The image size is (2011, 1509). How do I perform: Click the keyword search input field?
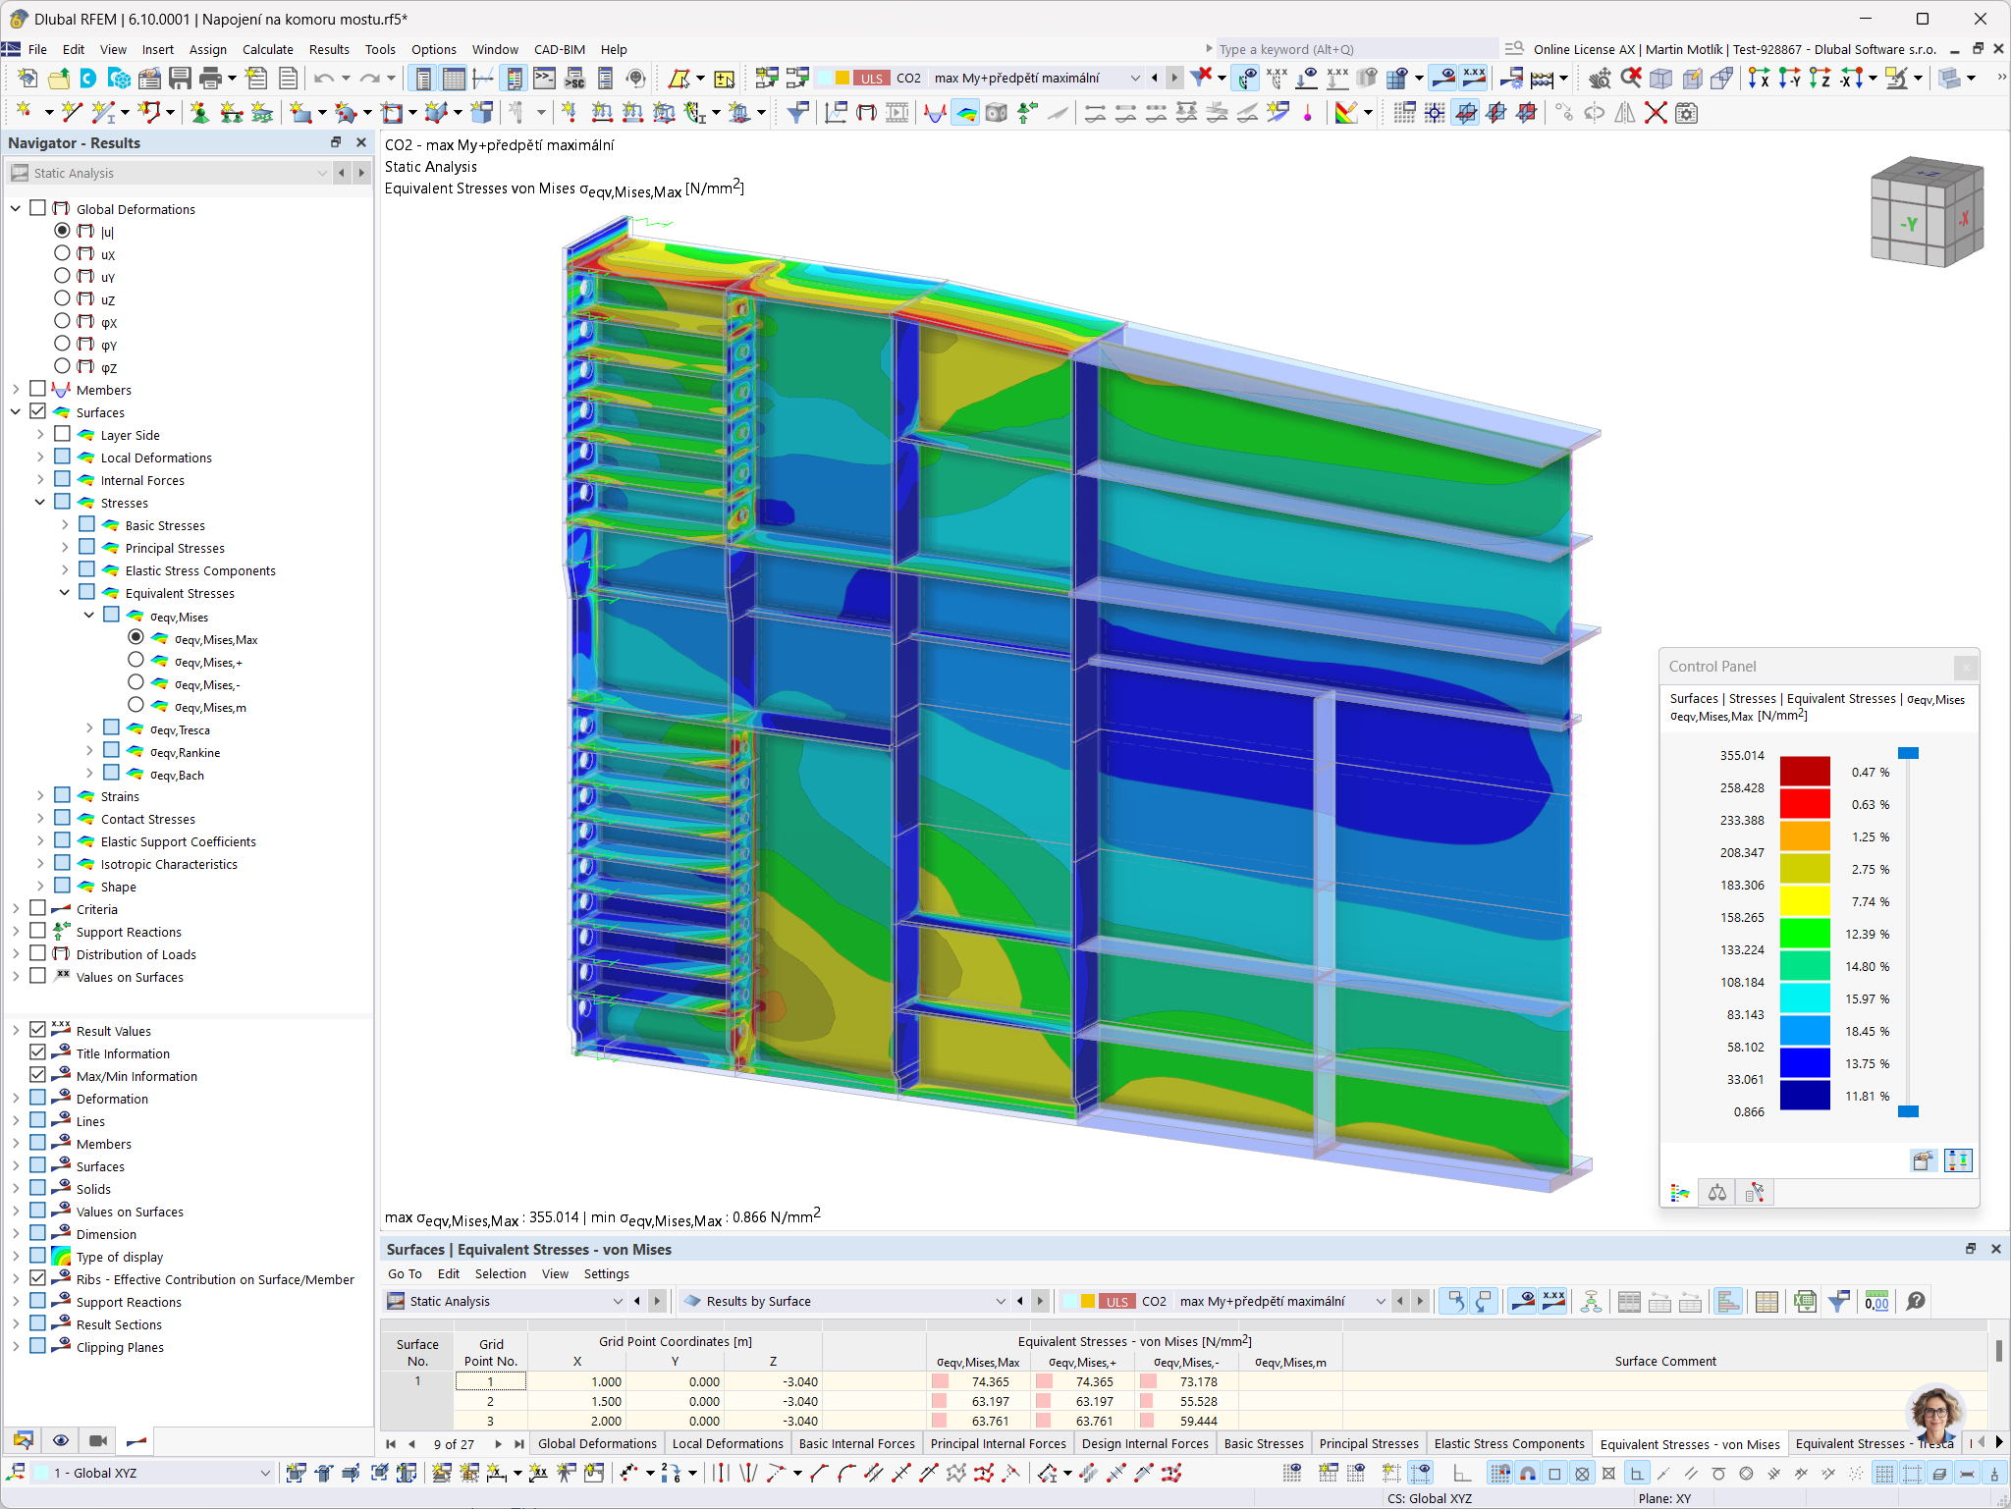(x=1355, y=49)
